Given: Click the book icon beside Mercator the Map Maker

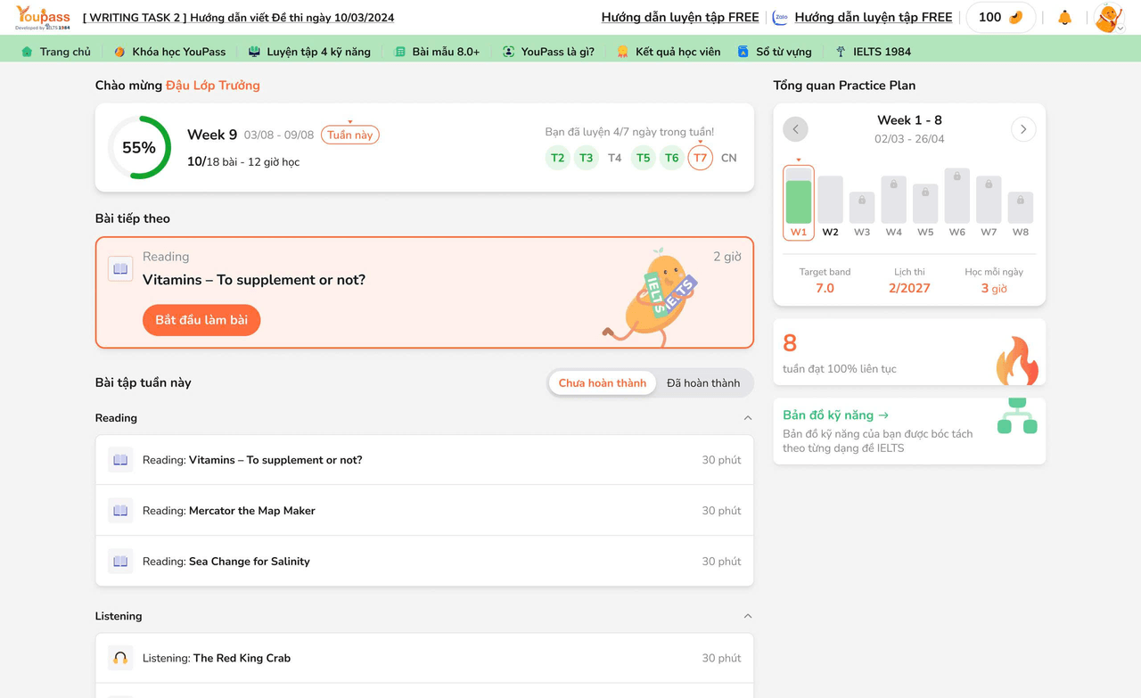Looking at the screenshot, I should (120, 511).
